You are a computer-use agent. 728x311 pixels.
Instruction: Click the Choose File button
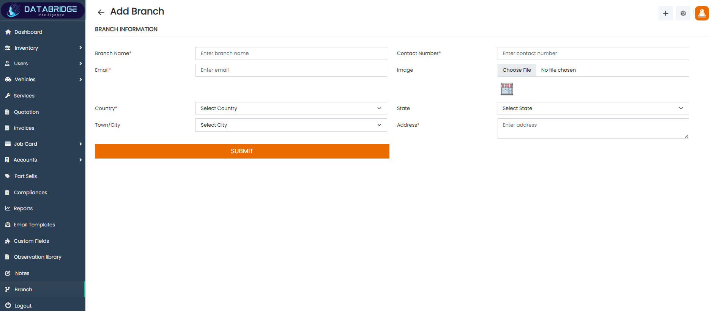517,70
